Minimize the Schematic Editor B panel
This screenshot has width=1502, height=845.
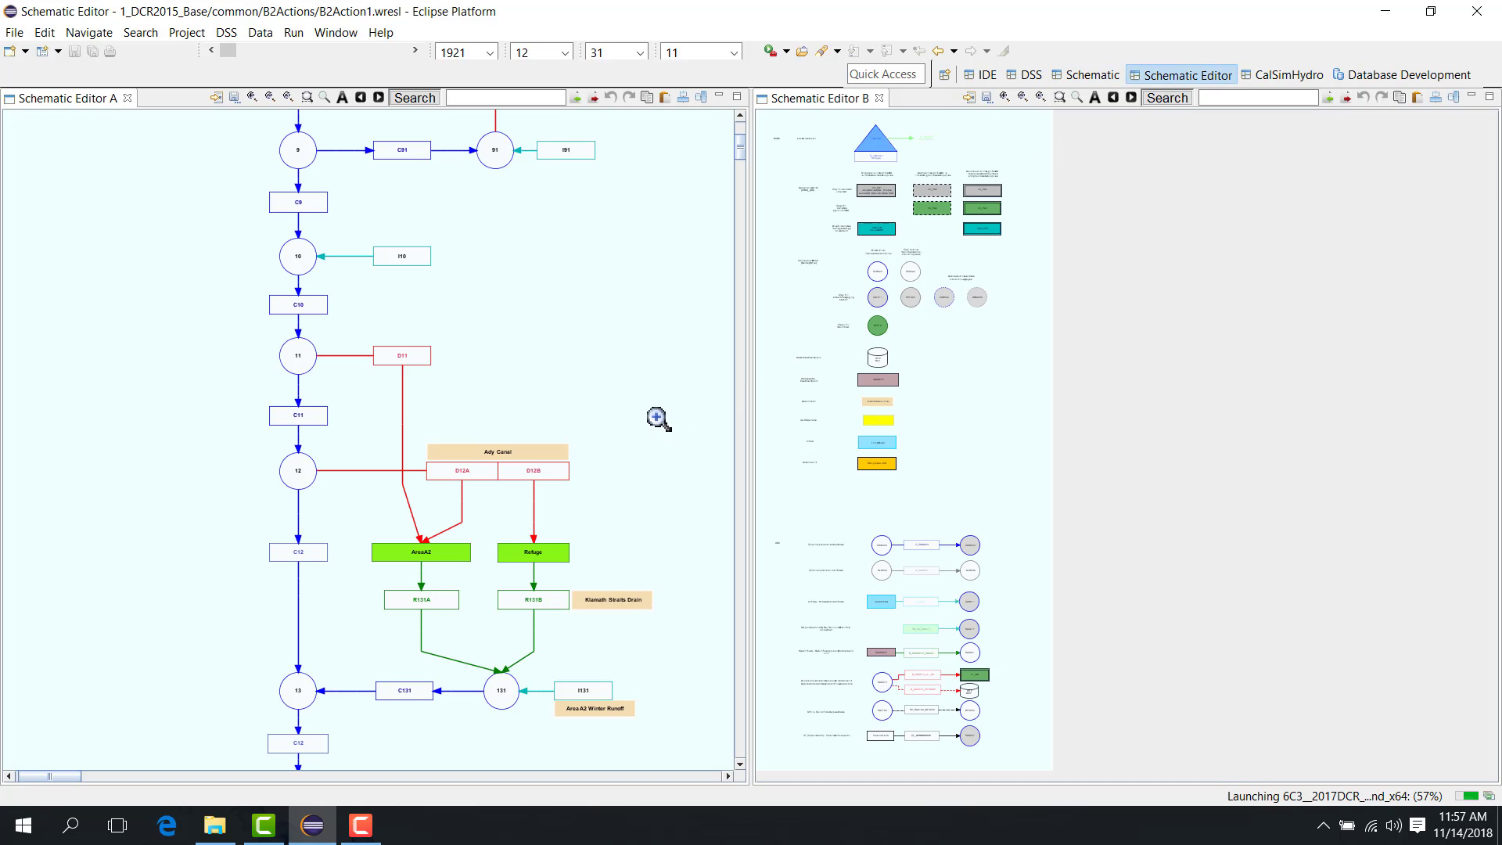(x=1471, y=96)
